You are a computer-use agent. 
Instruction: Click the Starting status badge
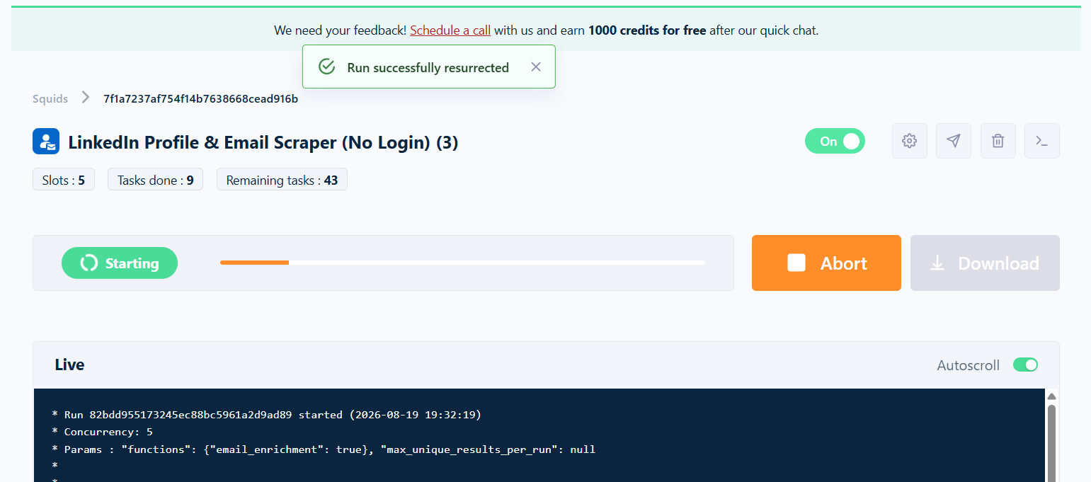click(120, 263)
